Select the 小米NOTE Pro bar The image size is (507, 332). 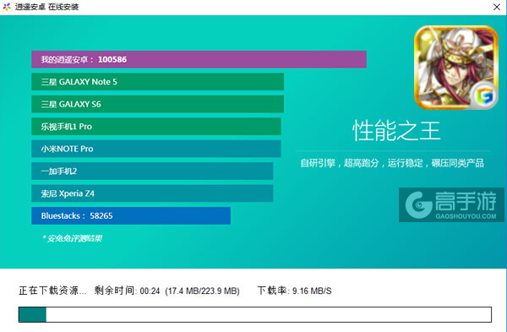coord(156,149)
